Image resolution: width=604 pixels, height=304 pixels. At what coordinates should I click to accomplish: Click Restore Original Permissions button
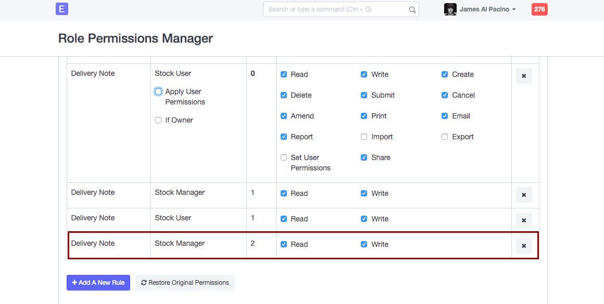point(185,283)
